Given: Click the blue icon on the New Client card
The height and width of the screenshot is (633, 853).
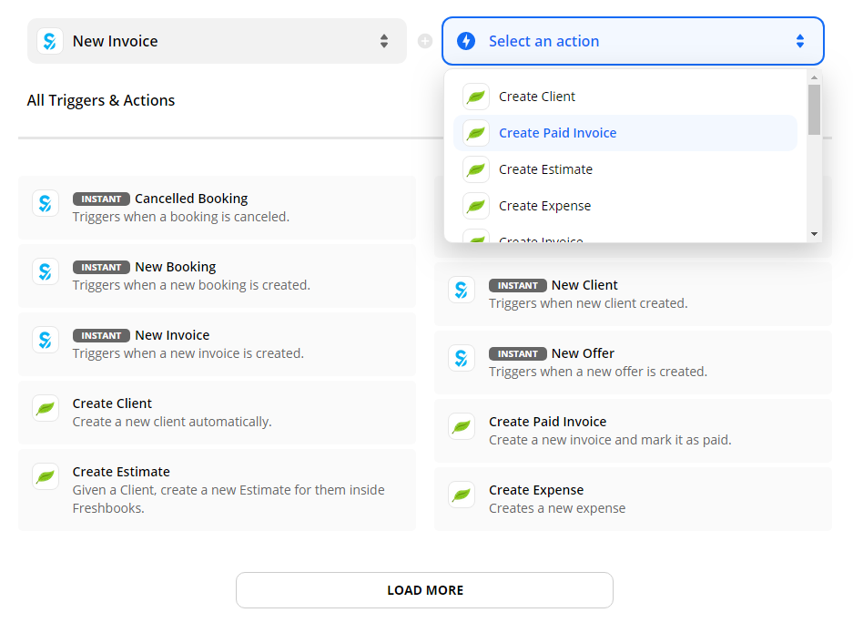Looking at the screenshot, I should point(462,290).
